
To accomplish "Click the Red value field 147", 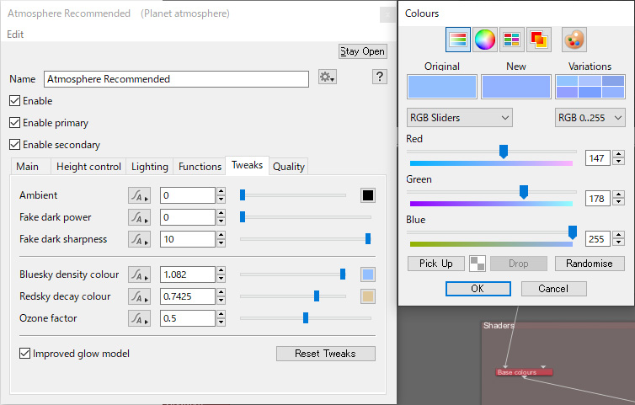I will click(598, 158).
